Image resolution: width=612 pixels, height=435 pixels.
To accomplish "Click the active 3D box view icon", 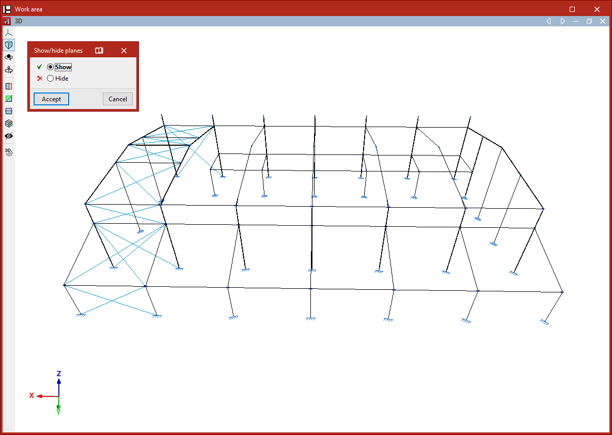I will (9, 45).
